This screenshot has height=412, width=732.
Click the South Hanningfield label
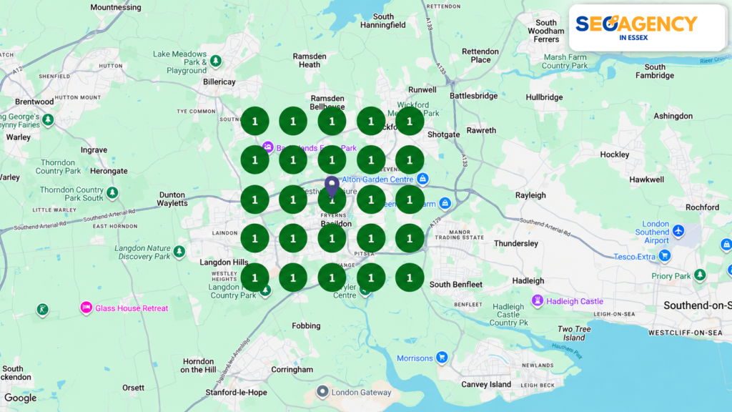(x=383, y=21)
